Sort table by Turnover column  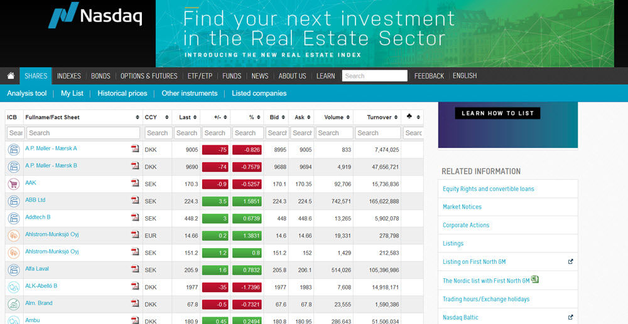pos(382,117)
